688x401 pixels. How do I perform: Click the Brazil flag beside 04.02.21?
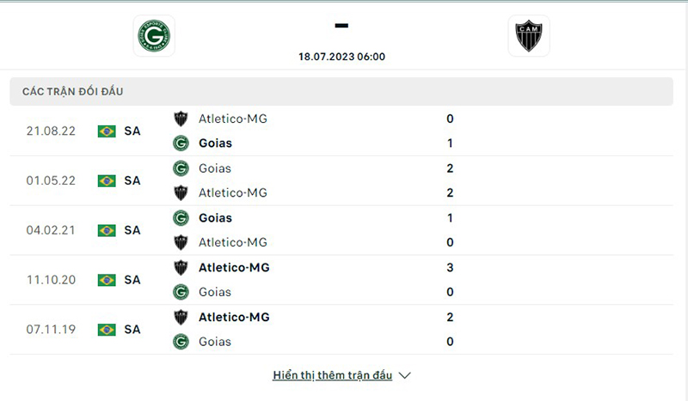[x=107, y=230]
